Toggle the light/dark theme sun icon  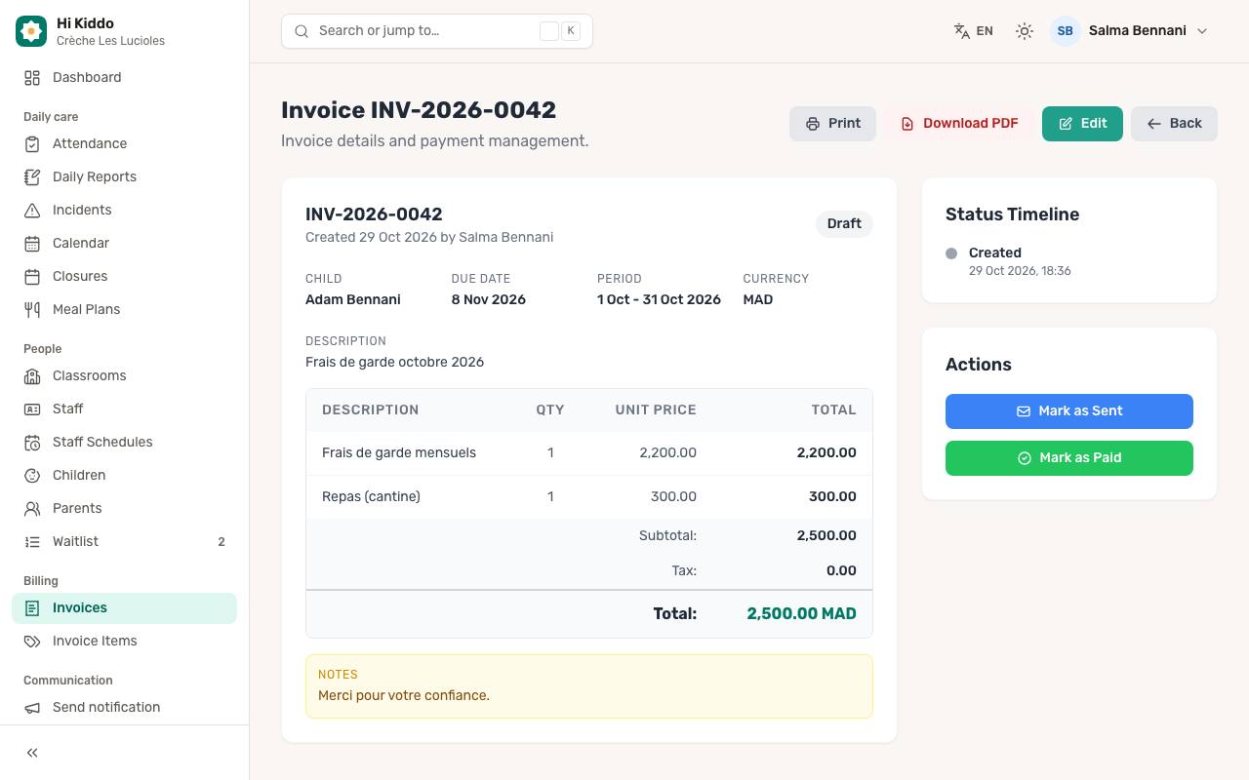coord(1024,31)
